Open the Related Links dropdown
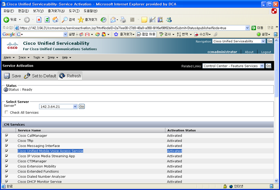The width and height of the screenshot is (280, 190). coord(233,66)
